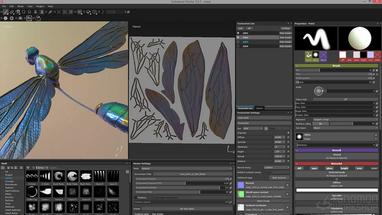
Task: Open the 3D/2D viewport layout switcher
Action: [x=80, y=11]
